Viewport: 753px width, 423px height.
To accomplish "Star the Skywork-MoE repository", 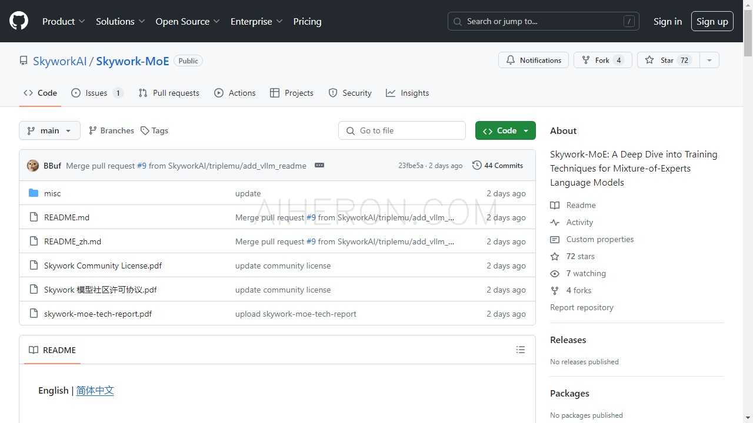I will click(668, 60).
